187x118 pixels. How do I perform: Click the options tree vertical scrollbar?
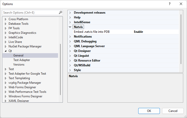(60, 69)
